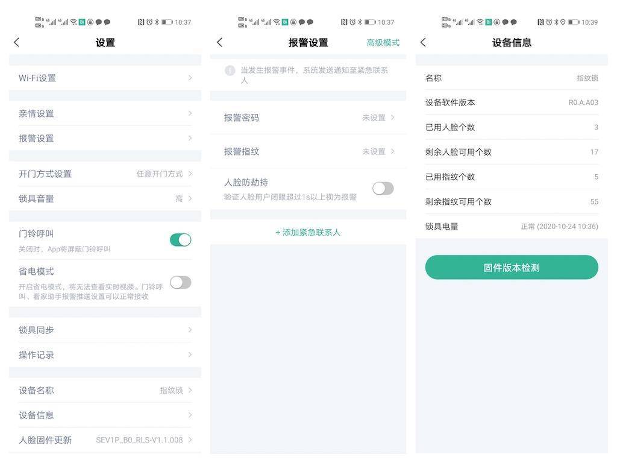Switch to 高级模式
This screenshot has height=463, width=617.
tap(383, 43)
